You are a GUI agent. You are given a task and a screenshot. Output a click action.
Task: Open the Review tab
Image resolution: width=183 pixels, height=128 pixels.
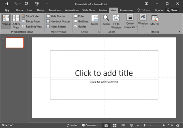(103, 10)
